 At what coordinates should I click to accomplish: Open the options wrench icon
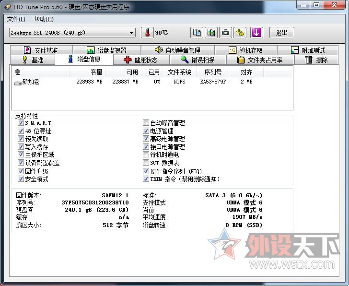240,33
